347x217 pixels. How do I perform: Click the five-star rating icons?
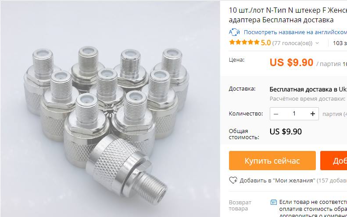point(244,42)
